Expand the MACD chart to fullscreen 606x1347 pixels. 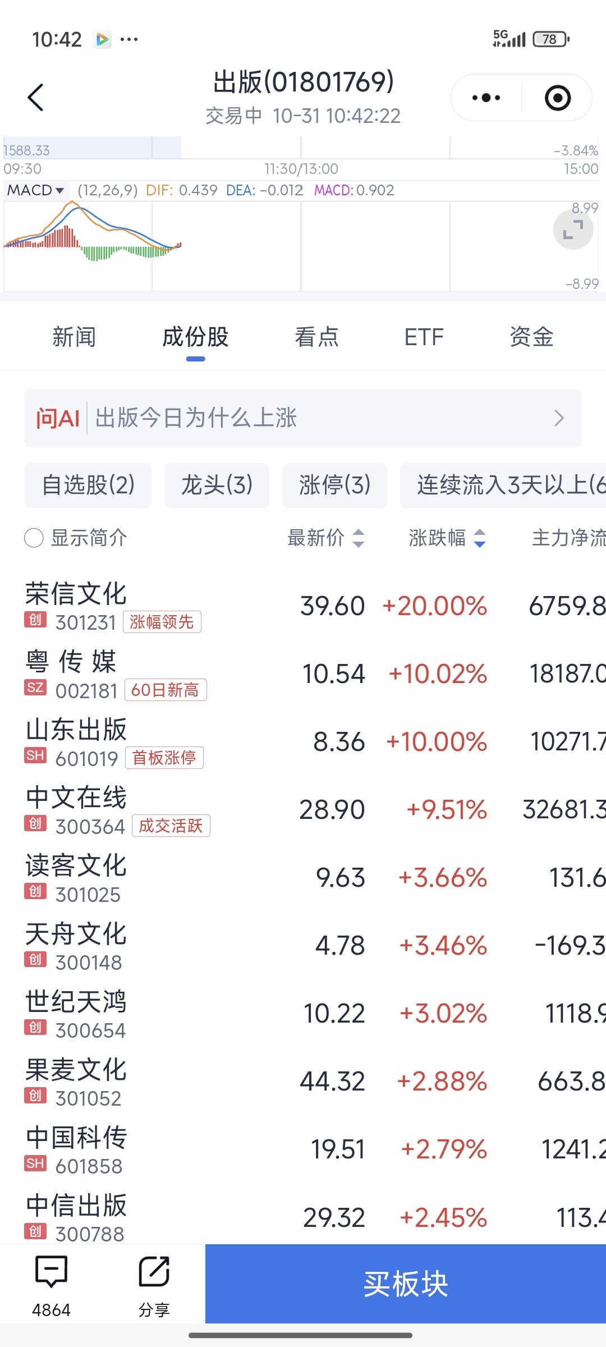(x=573, y=230)
